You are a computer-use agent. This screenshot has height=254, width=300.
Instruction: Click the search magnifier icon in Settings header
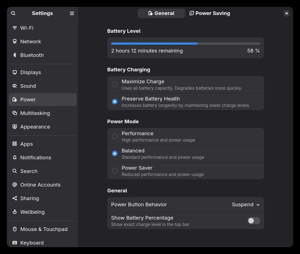tap(13, 13)
